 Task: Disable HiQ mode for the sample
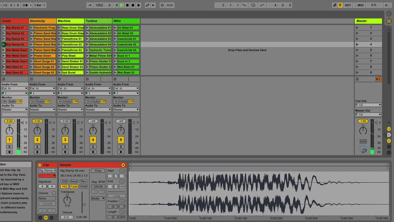point(64,186)
